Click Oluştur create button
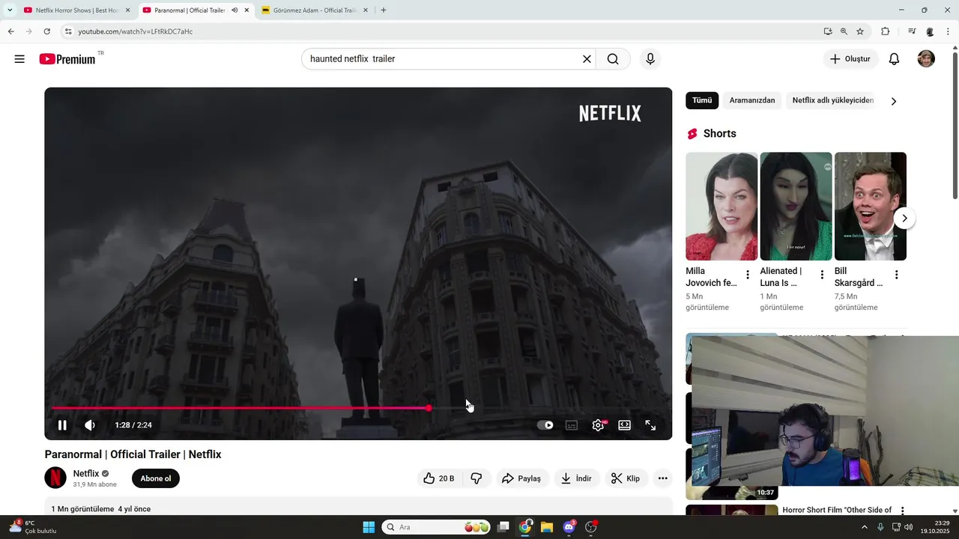Screen dimensions: 959x539 [851, 59]
